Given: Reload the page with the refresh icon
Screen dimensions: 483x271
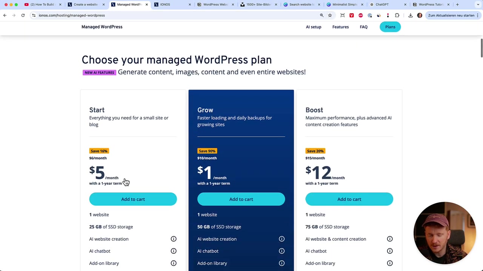Looking at the screenshot, I should 23,15.
